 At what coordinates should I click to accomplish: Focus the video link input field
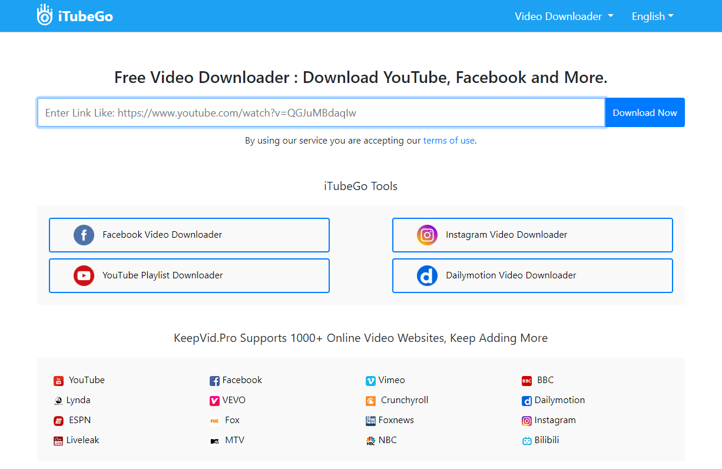pyautogui.click(x=321, y=112)
